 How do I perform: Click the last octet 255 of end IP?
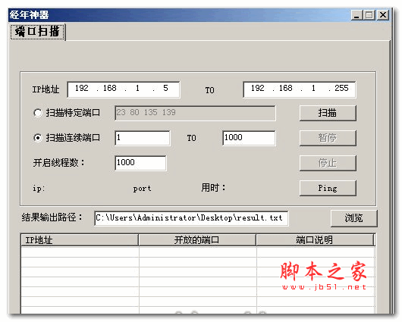click(x=341, y=88)
